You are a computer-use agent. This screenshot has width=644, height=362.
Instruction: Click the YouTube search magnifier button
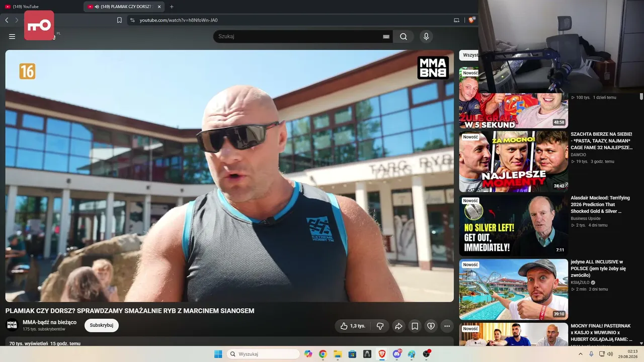[x=404, y=36]
